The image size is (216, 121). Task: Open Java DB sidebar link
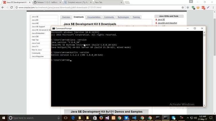point(35,37)
